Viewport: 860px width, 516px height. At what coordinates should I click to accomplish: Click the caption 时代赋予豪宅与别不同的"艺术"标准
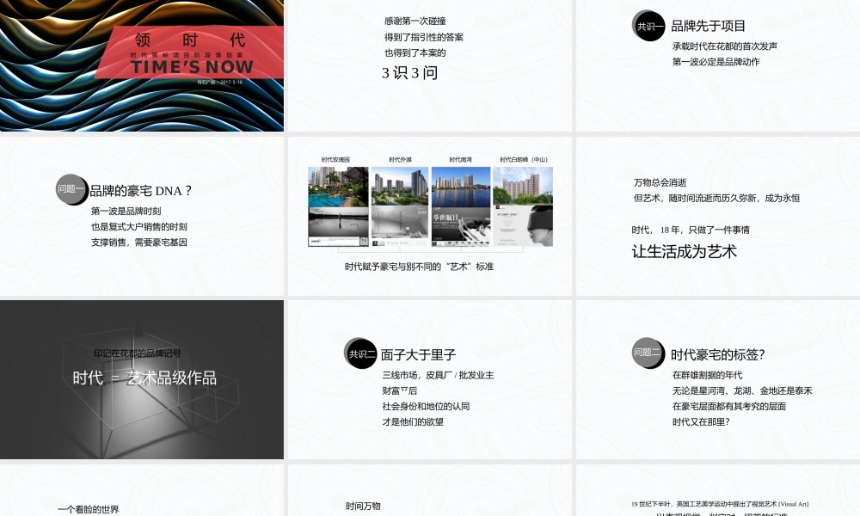419,267
